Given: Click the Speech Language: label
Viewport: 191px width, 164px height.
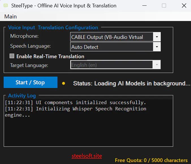Looking at the screenshot, I should (x=30, y=46).
